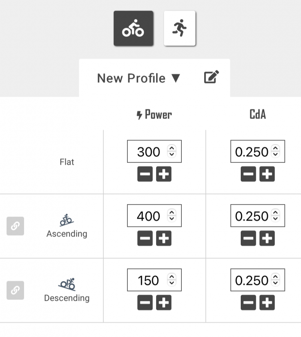Click the edit profile pencil icon
Viewport: 301px width, 337px height.
pos(211,77)
